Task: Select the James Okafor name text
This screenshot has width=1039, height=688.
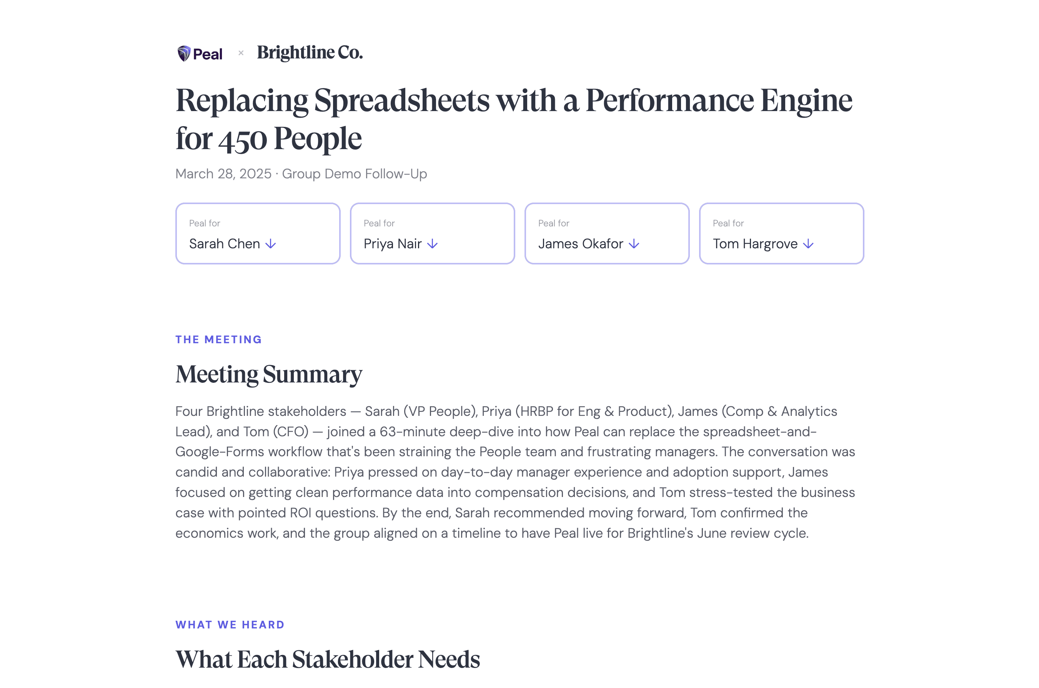Action: click(580, 244)
